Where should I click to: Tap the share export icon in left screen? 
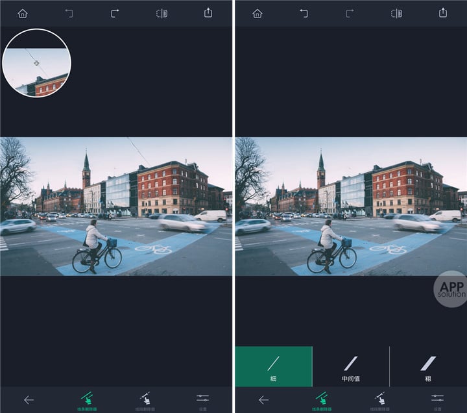coord(208,13)
